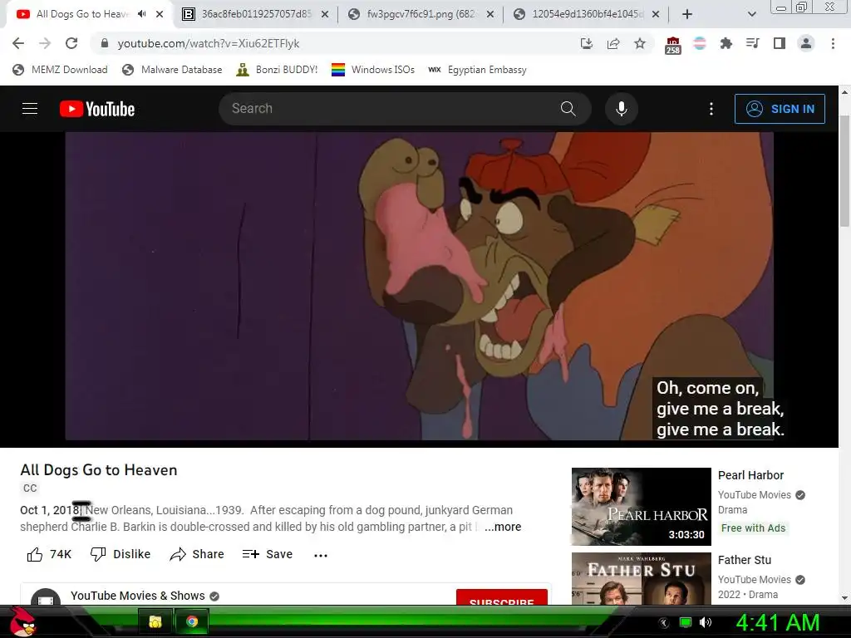Click the 4:41 AM clock
The height and width of the screenshot is (638, 851).
point(778,622)
